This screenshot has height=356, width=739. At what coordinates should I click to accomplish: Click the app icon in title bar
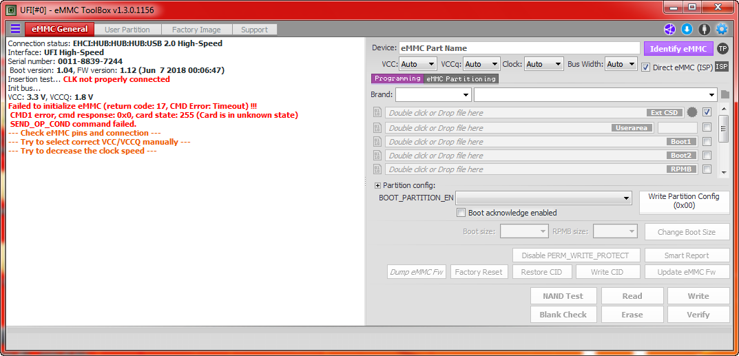click(10, 10)
